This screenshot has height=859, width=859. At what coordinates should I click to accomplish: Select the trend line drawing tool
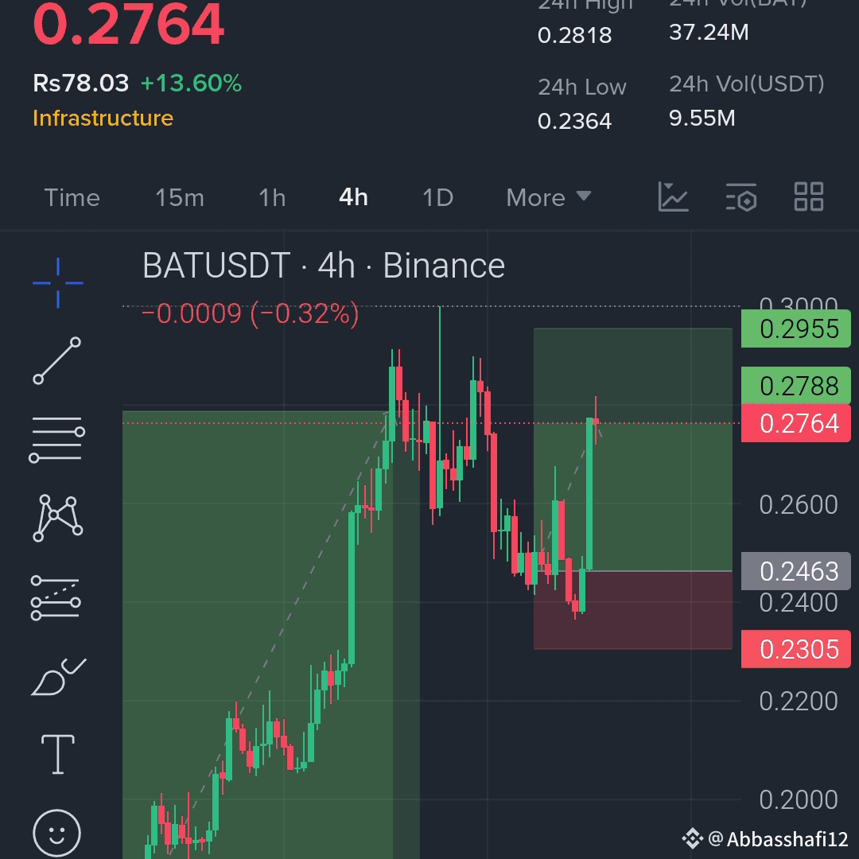(x=57, y=360)
